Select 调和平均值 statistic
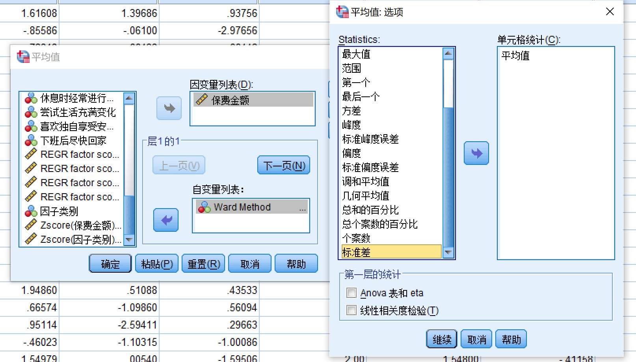 pyautogui.click(x=391, y=181)
